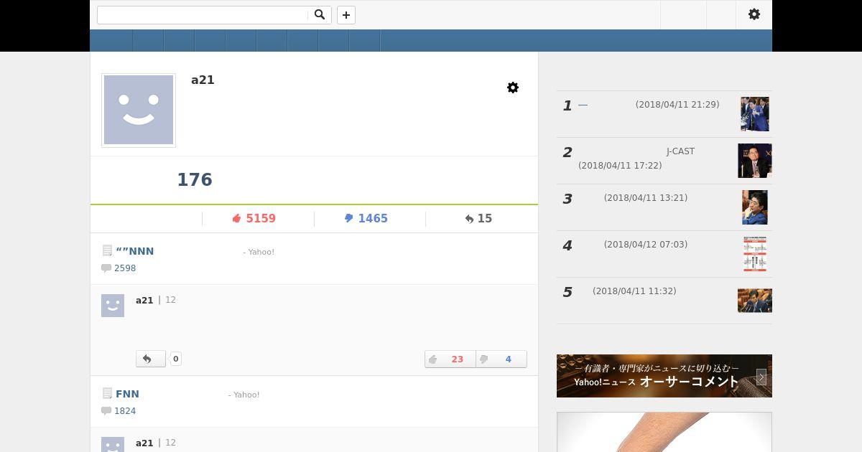Image resolution: width=862 pixels, height=452 pixels.
Task: Click the search magnifier icon
Action: [320, 14]
